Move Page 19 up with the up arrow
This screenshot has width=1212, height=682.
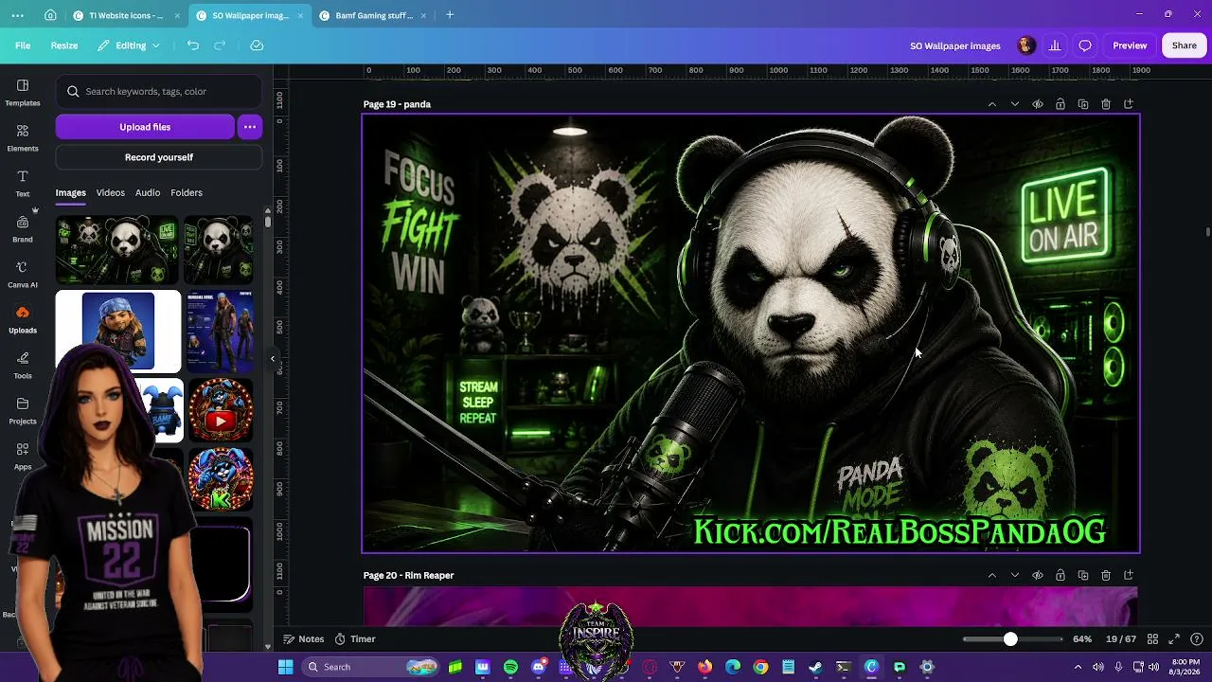click(992, 104)
